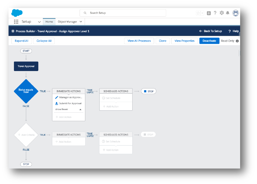The image size is (257, 184).
Task: Open Submit For Approval action
Action: pyautogui.click(x=70, y=103)
